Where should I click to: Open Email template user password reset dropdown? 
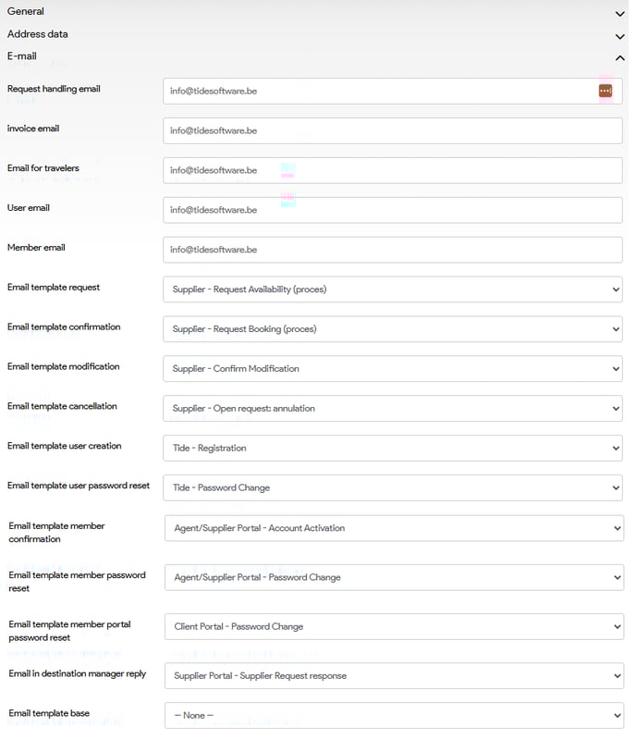392,488
